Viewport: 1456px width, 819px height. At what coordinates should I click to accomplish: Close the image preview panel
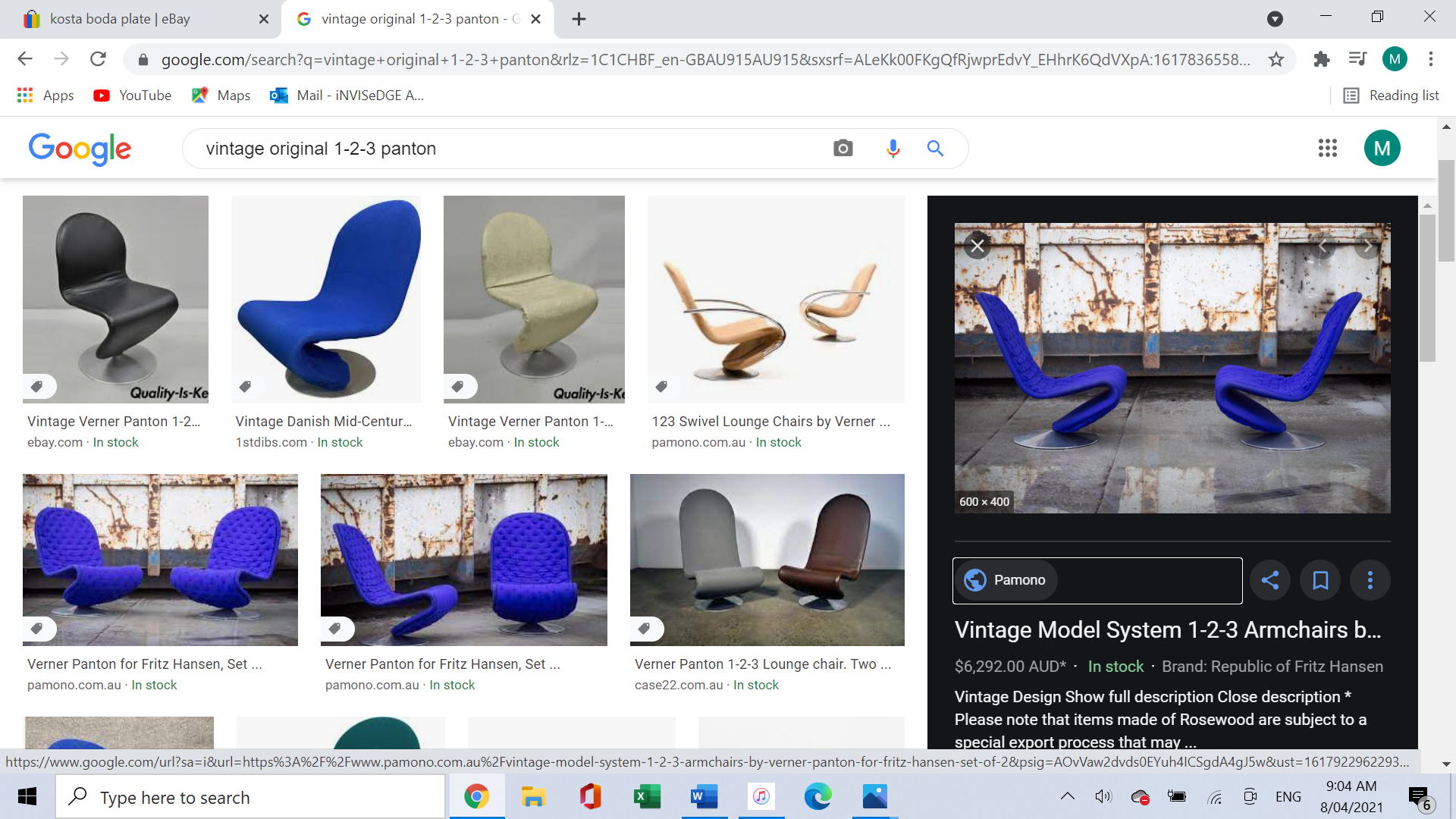click(977, 246)
